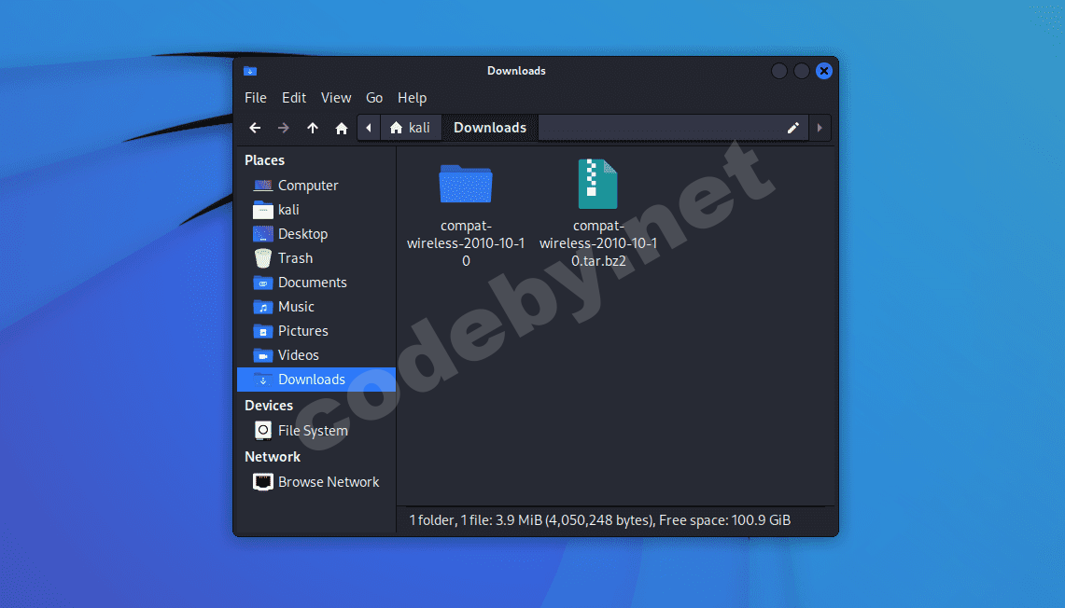Viewport: 1065px width, 608px height.
Task: Select the Downloads breadcrumb in the path bar
Action: [490, 128]
